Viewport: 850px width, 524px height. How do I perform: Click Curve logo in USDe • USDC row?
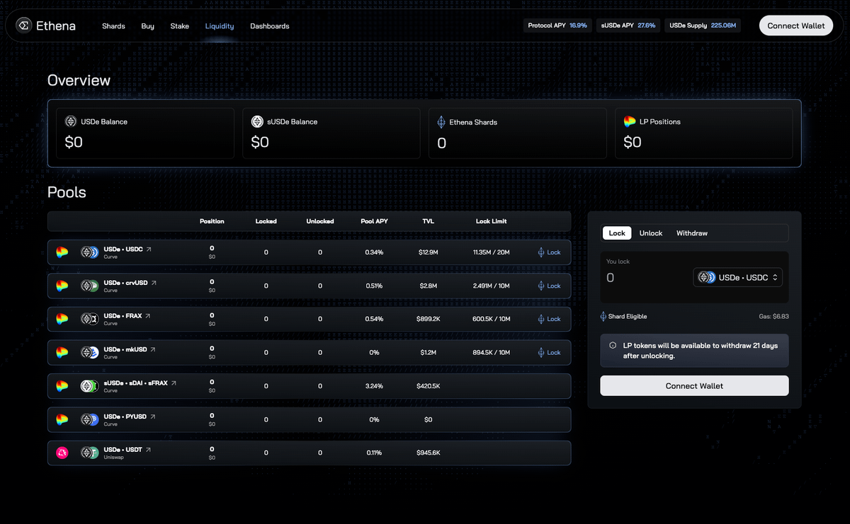pyautogui.click(x=62, y=252)
